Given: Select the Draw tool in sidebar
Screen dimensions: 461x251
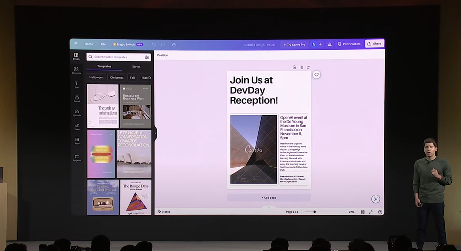Looking at the screenshot, I should 77,126.
